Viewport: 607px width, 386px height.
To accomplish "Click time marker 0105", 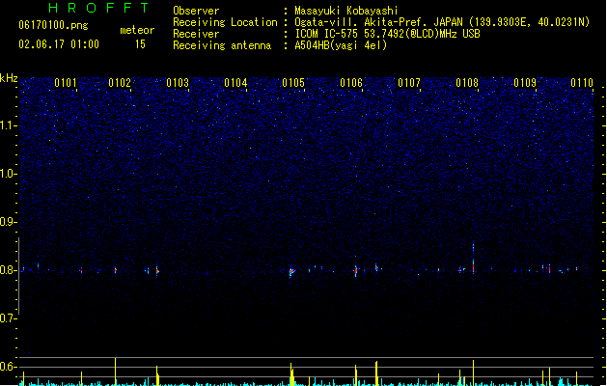I will point(293,83).
